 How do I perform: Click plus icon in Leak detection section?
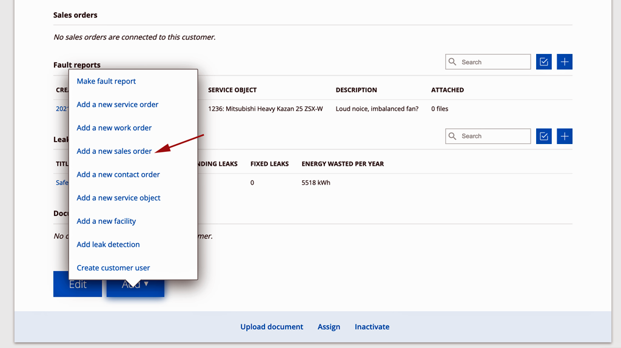[x=564, y=136]
